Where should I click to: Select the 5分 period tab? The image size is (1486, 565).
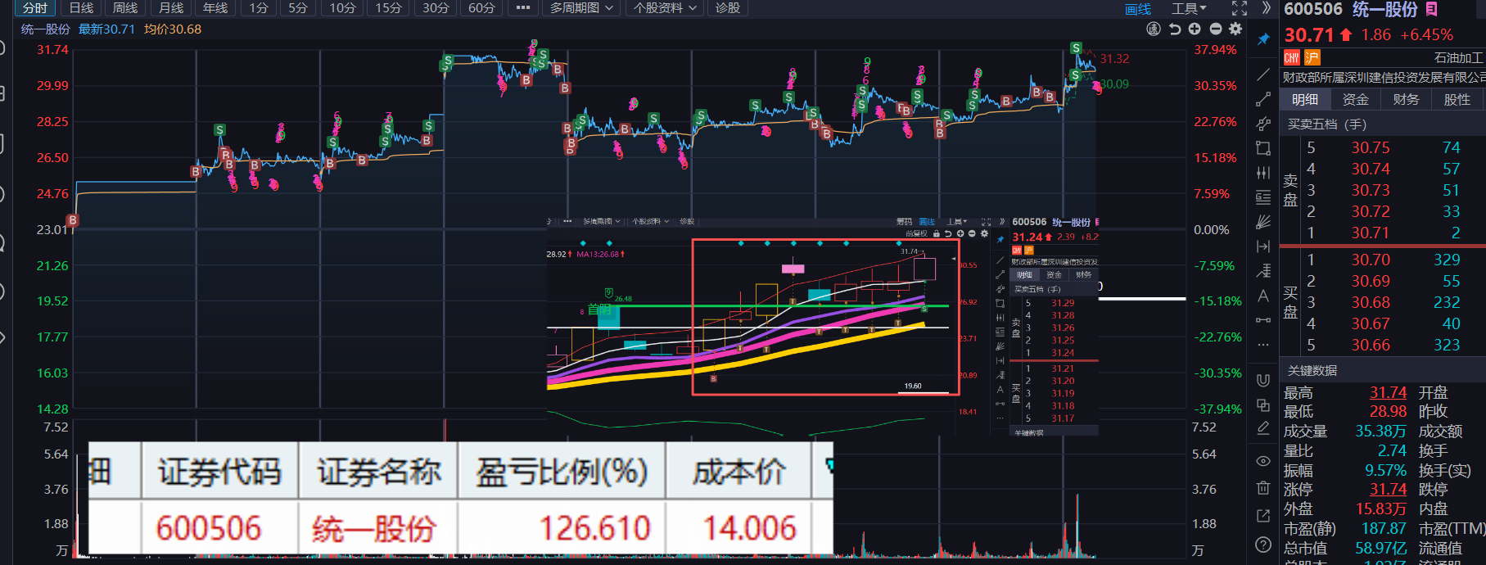tap(298, 8)
